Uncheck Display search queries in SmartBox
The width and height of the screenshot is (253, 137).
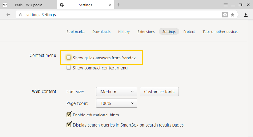click(69, 124)
